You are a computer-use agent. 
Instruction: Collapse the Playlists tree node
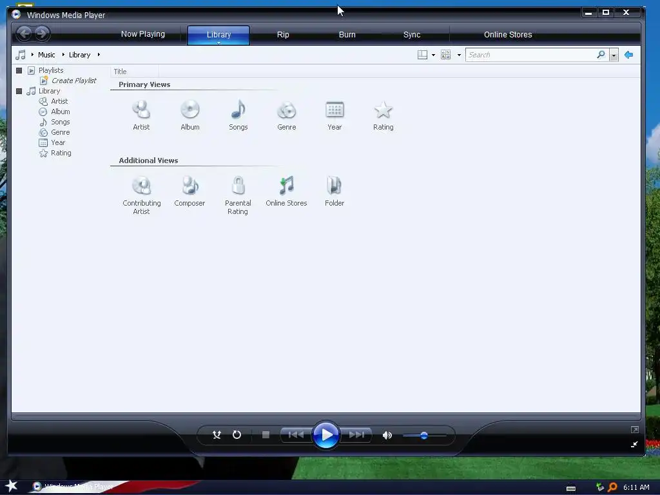pyautogui.click(x=19, y=70)
